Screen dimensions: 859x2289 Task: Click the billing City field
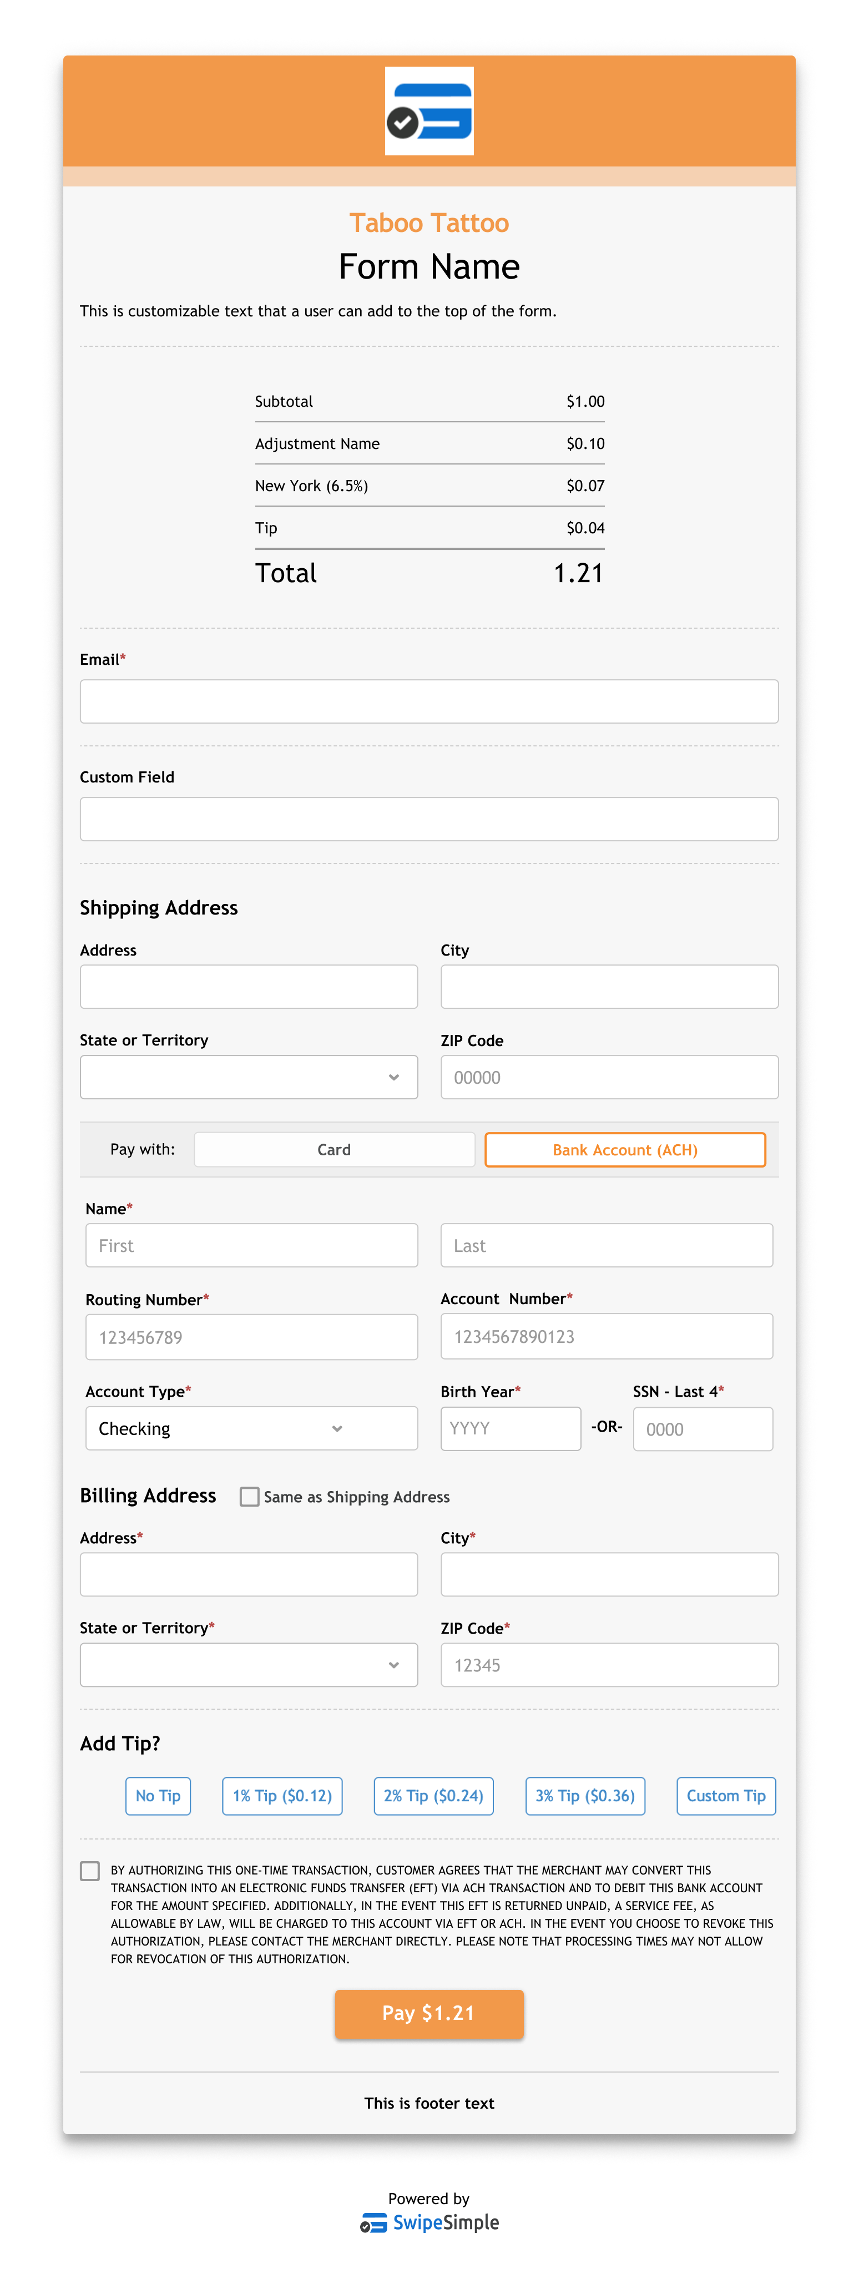click(x=609, y=1575)
